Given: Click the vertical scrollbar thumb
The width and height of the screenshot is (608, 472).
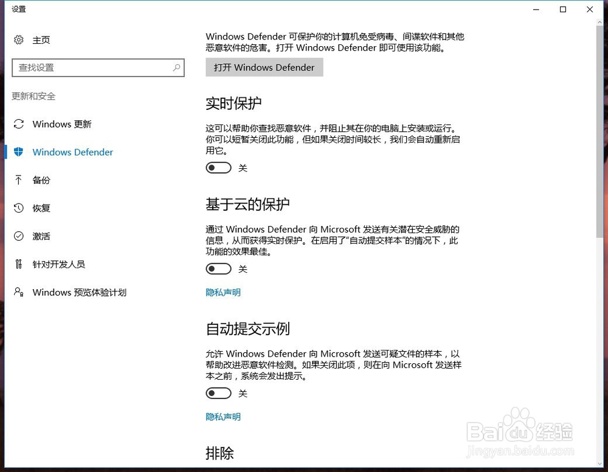Looking at the screenshot, I should [599, 132].
